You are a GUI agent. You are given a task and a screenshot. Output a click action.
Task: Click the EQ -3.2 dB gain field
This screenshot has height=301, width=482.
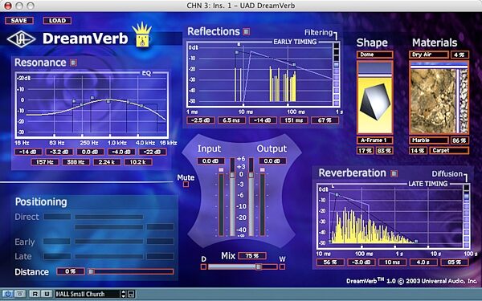59,152
